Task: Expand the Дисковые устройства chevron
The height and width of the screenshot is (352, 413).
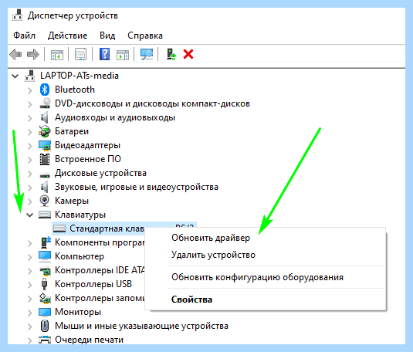Action: 30,174
